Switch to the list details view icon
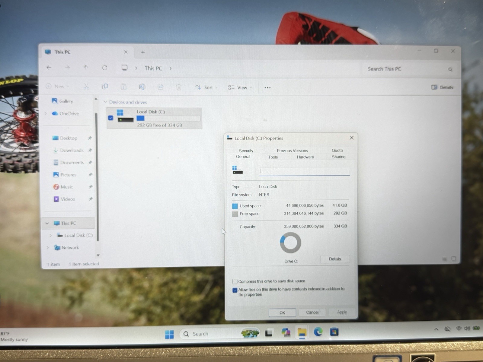The width and height of the screenshot is (483, 362). tap(444, 259)
